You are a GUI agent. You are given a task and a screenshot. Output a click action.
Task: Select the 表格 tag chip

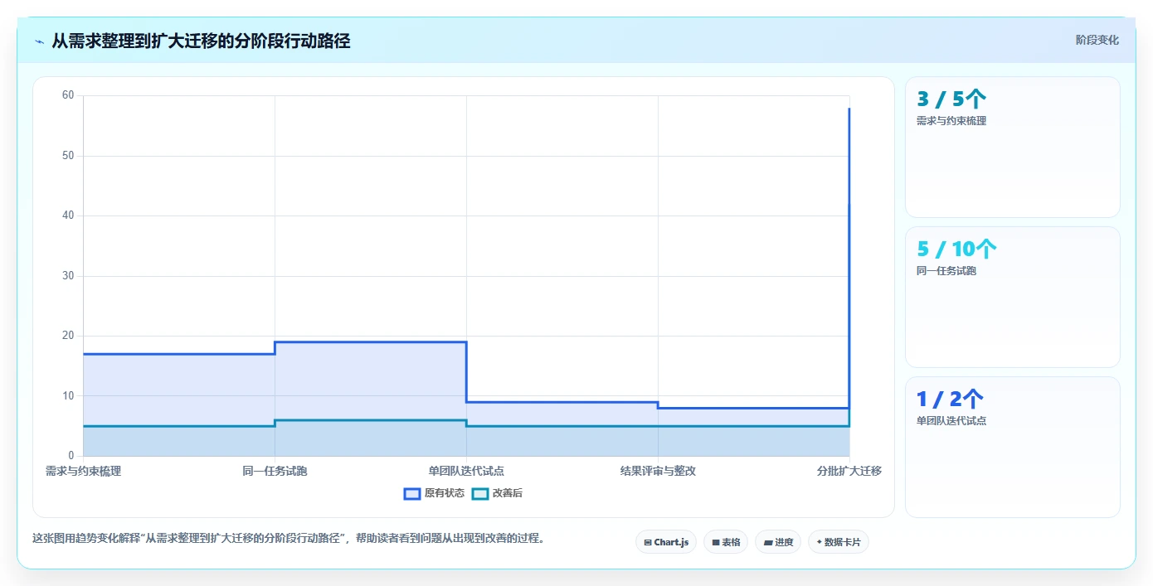coord(726,542)
